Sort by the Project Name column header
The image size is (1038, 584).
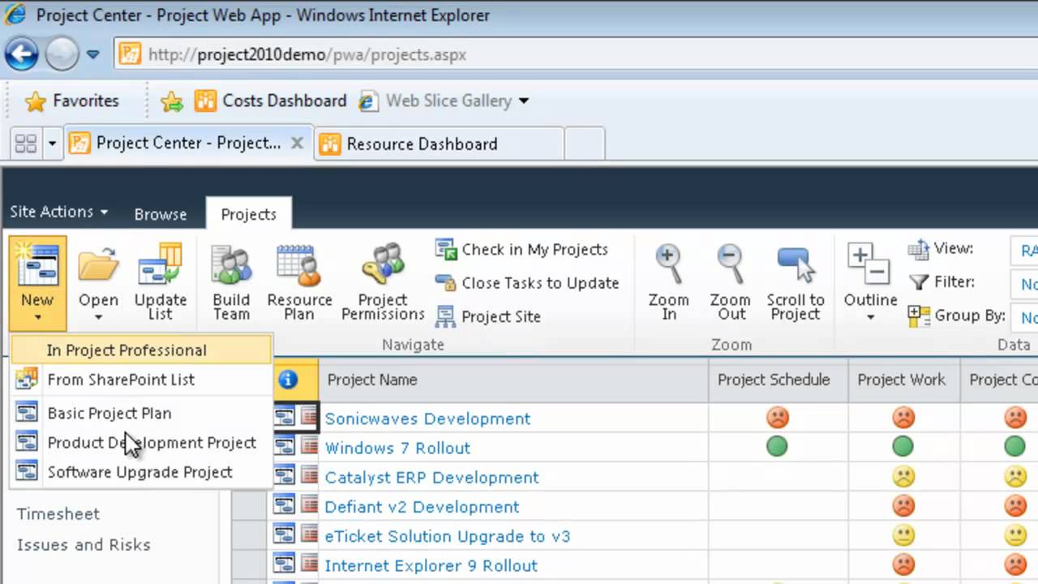click(x=372, y=380)
